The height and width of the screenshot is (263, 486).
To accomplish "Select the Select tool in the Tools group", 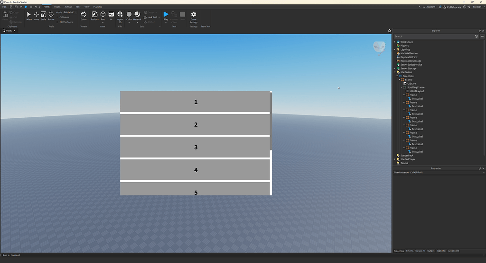I will (x=29, y=16).
